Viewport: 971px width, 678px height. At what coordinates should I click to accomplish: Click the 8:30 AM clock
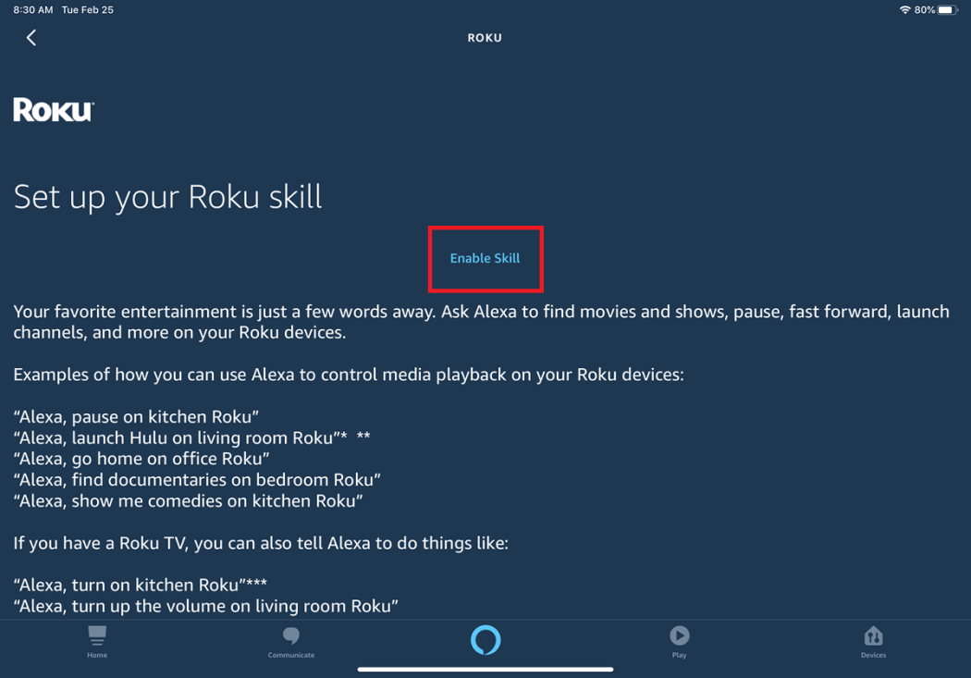coord(32,10)
